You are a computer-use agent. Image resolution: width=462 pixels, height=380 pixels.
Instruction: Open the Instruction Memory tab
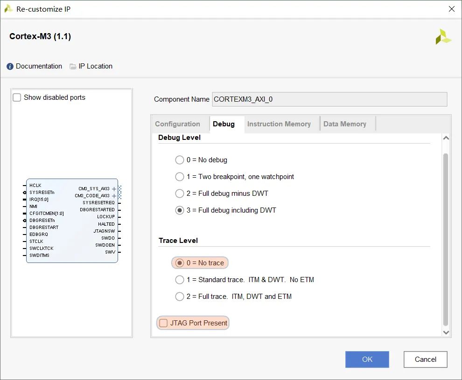tap(279, 124)
